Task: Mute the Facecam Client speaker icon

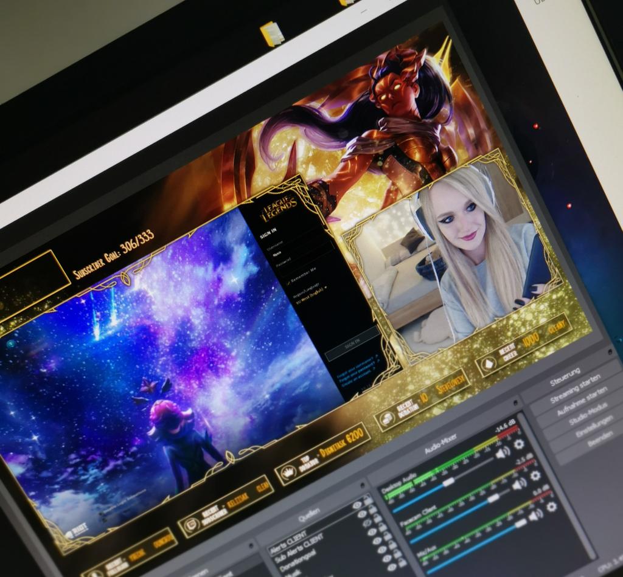Action: pyautogui.click(x=520, y=484)
